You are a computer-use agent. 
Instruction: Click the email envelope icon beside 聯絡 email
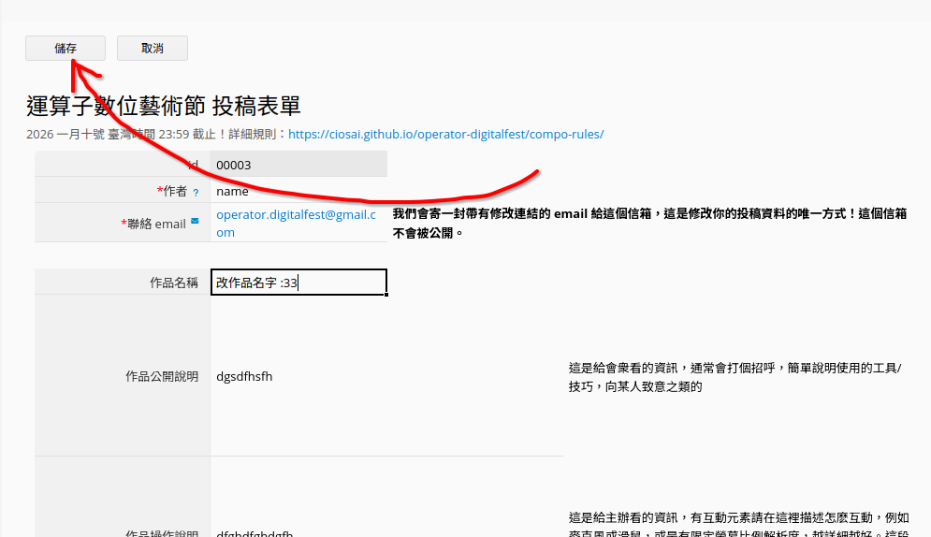195,222
